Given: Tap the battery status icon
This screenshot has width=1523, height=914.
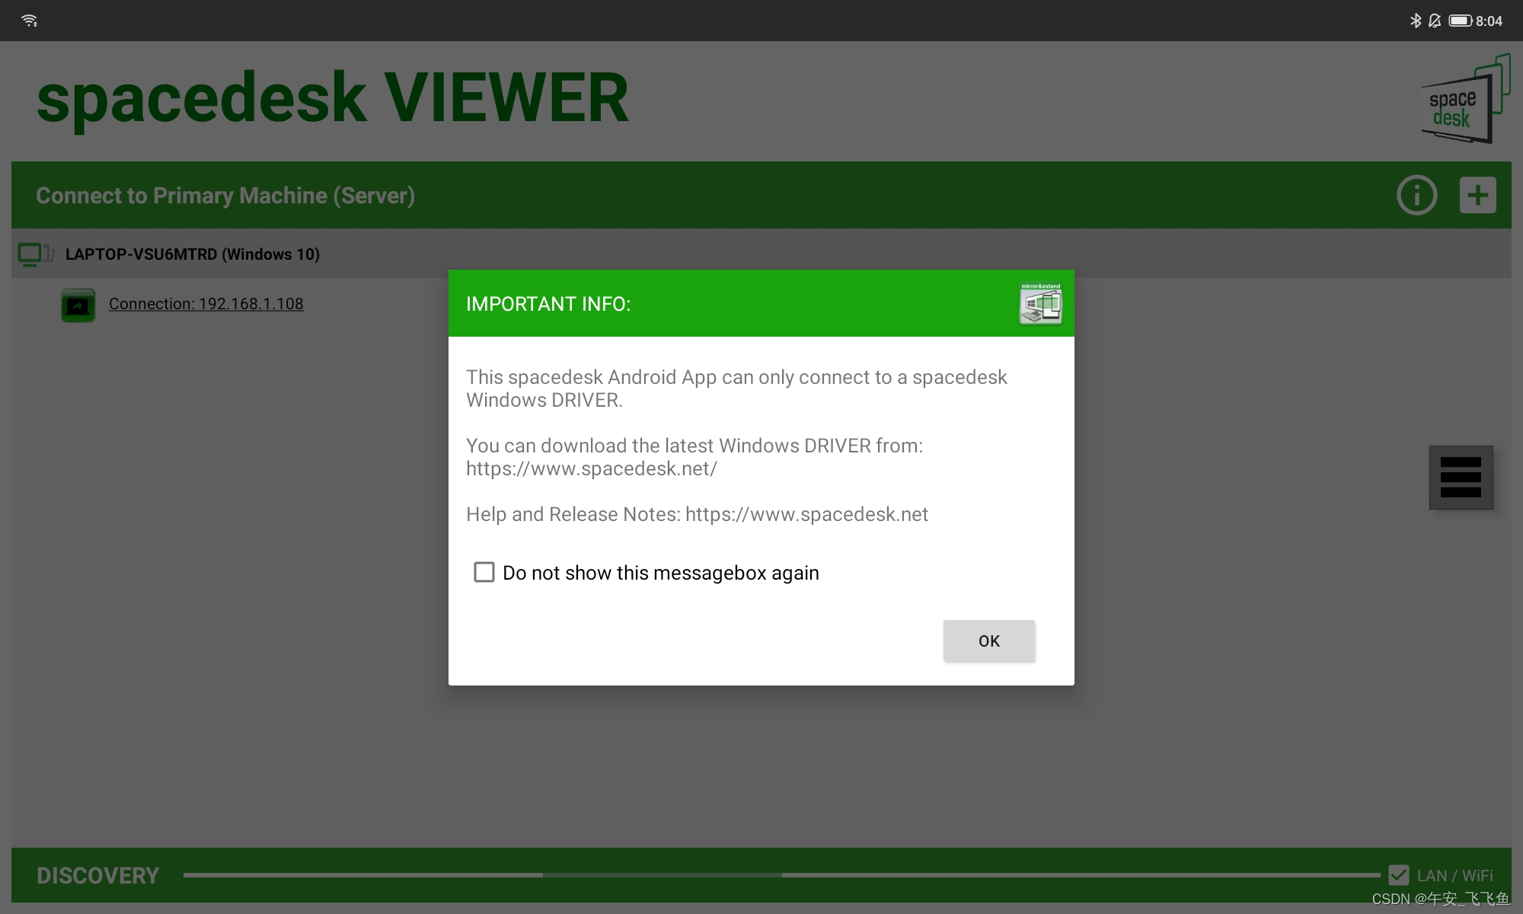Looking at the screenshot, I should pos(1460,21).
